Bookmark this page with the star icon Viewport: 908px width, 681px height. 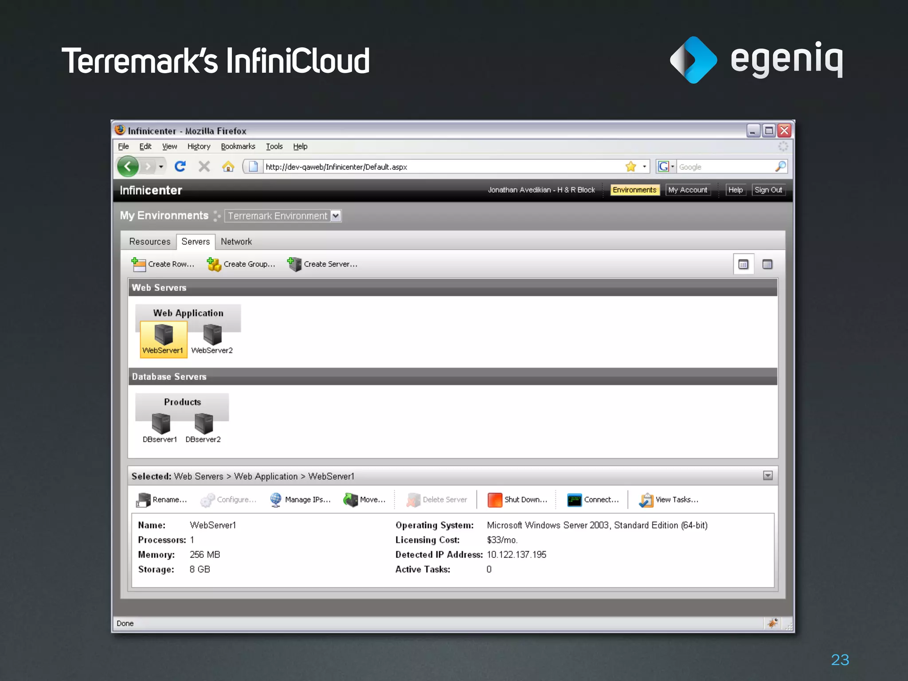[x=631, y=167]
